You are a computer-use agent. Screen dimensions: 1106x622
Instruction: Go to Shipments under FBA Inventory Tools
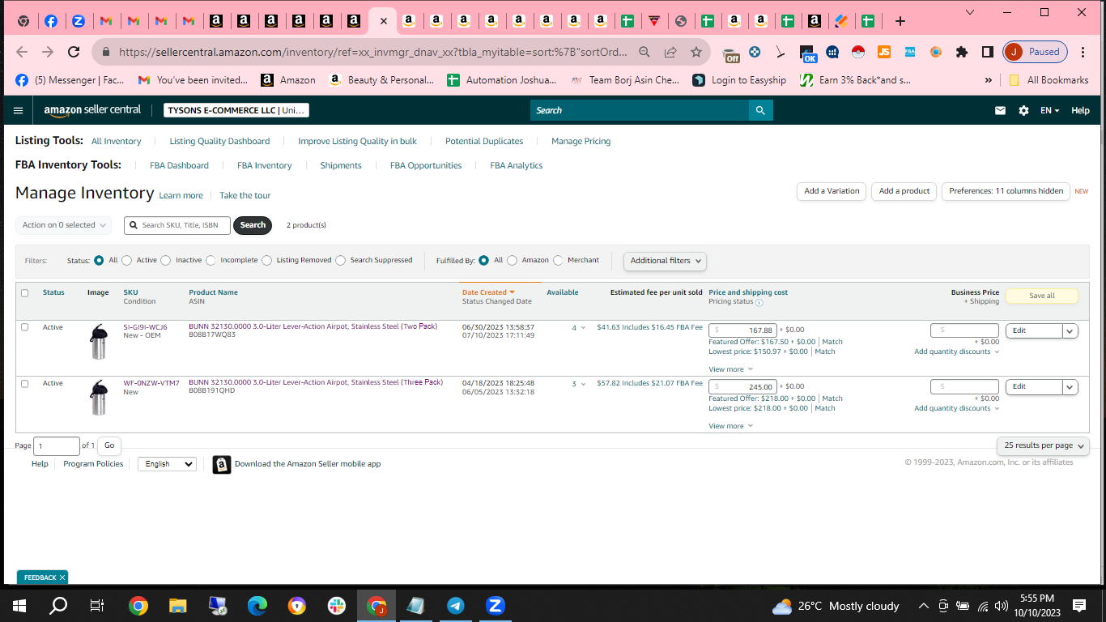pyautogui.click(x=341, y=165)
